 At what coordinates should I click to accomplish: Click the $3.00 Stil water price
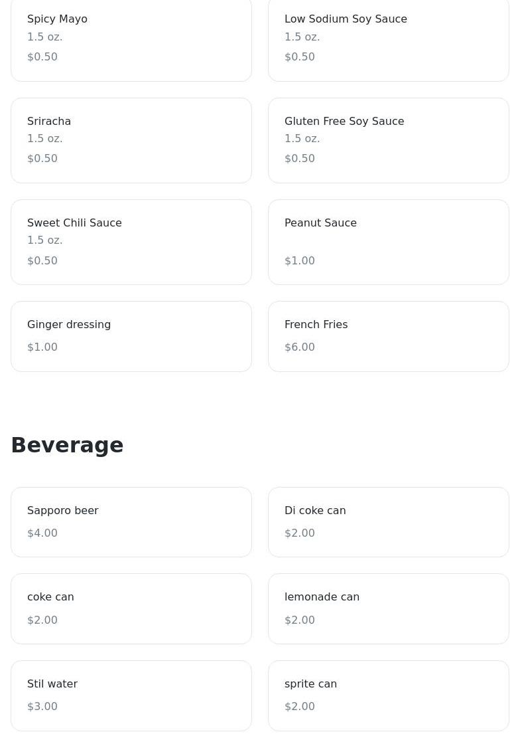pyautogui.click(x=42, y=706)
